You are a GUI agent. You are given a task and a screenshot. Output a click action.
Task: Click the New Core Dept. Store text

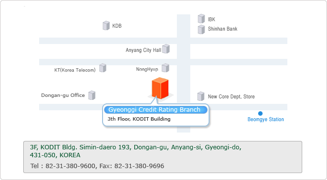(x=231, y=96)
